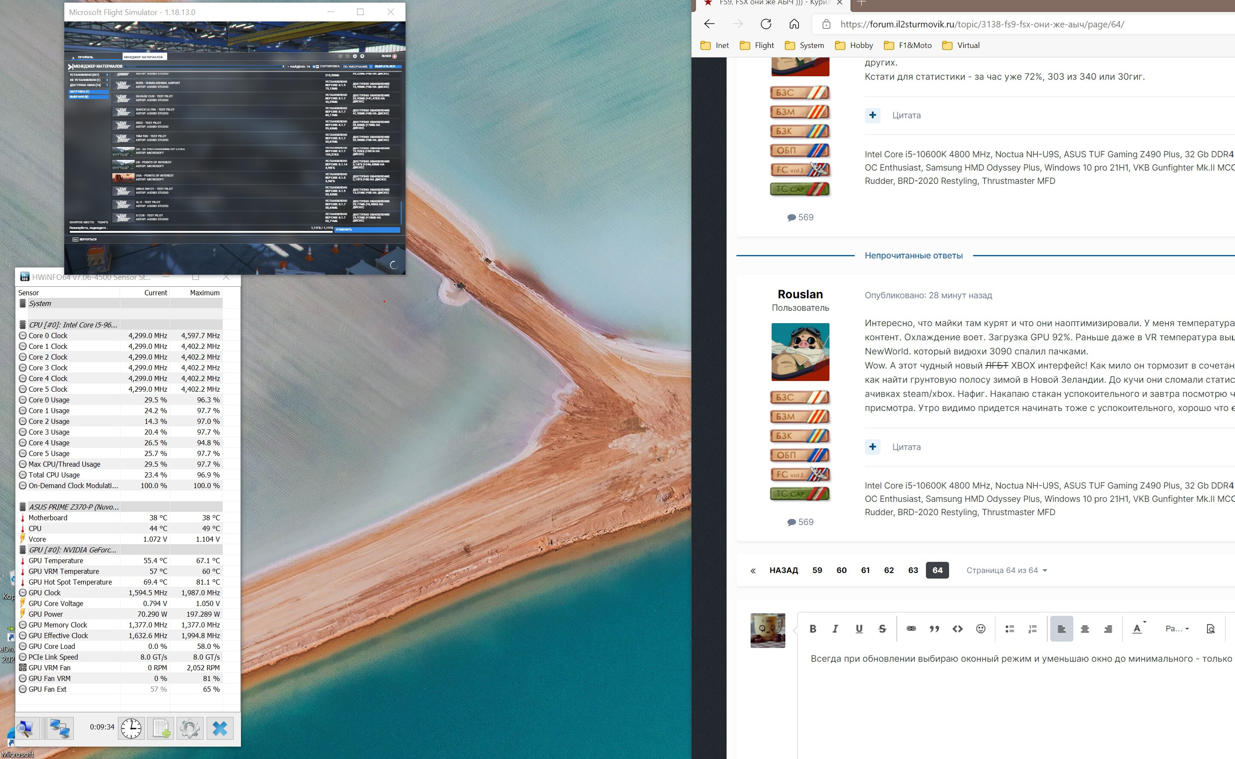
Task: Toggle the 'Не установлено (1)' filter checkbox
Action: [x=107, y=80]
